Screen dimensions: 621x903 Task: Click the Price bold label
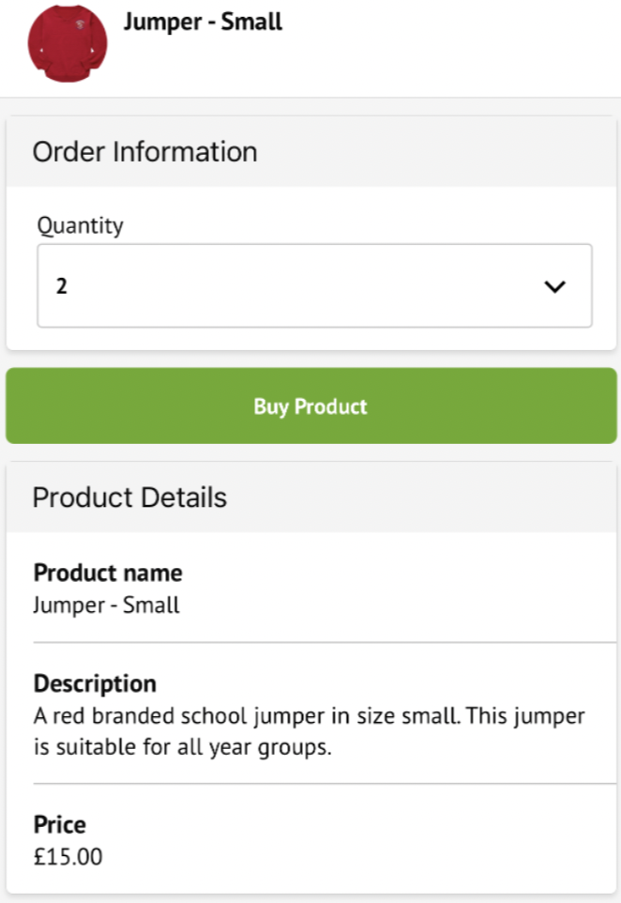click(x=60, y=825)
